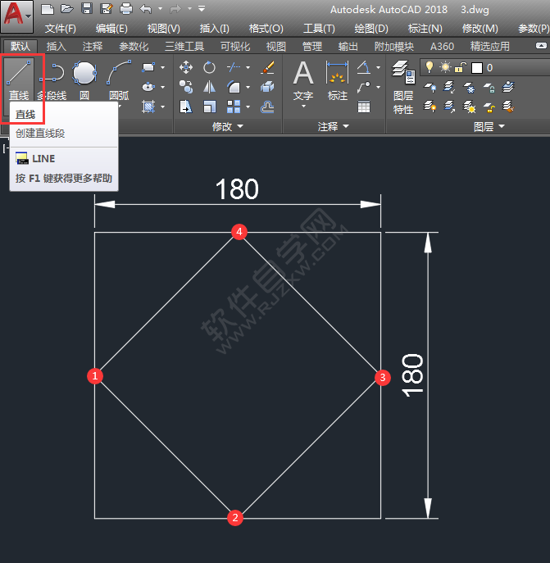Screen dimensions: 550x563
Task: Expand the Annotation (注释) panel
Action: (333, 126)
